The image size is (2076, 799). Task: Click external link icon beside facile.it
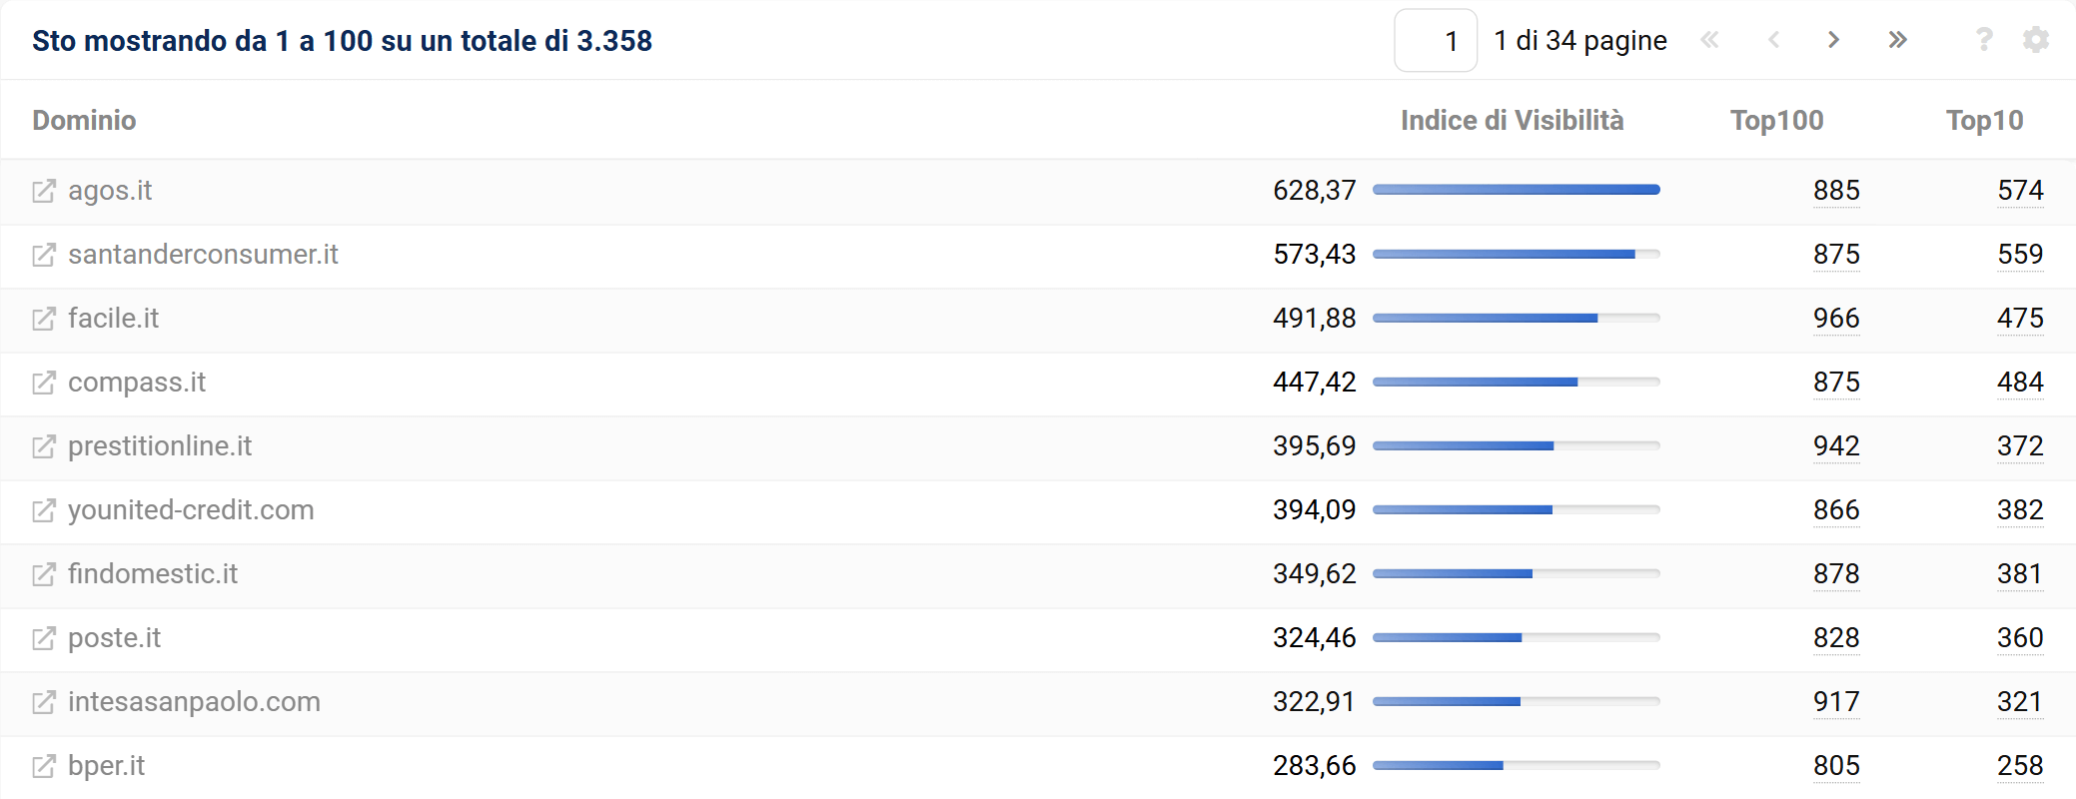[43, 319]
